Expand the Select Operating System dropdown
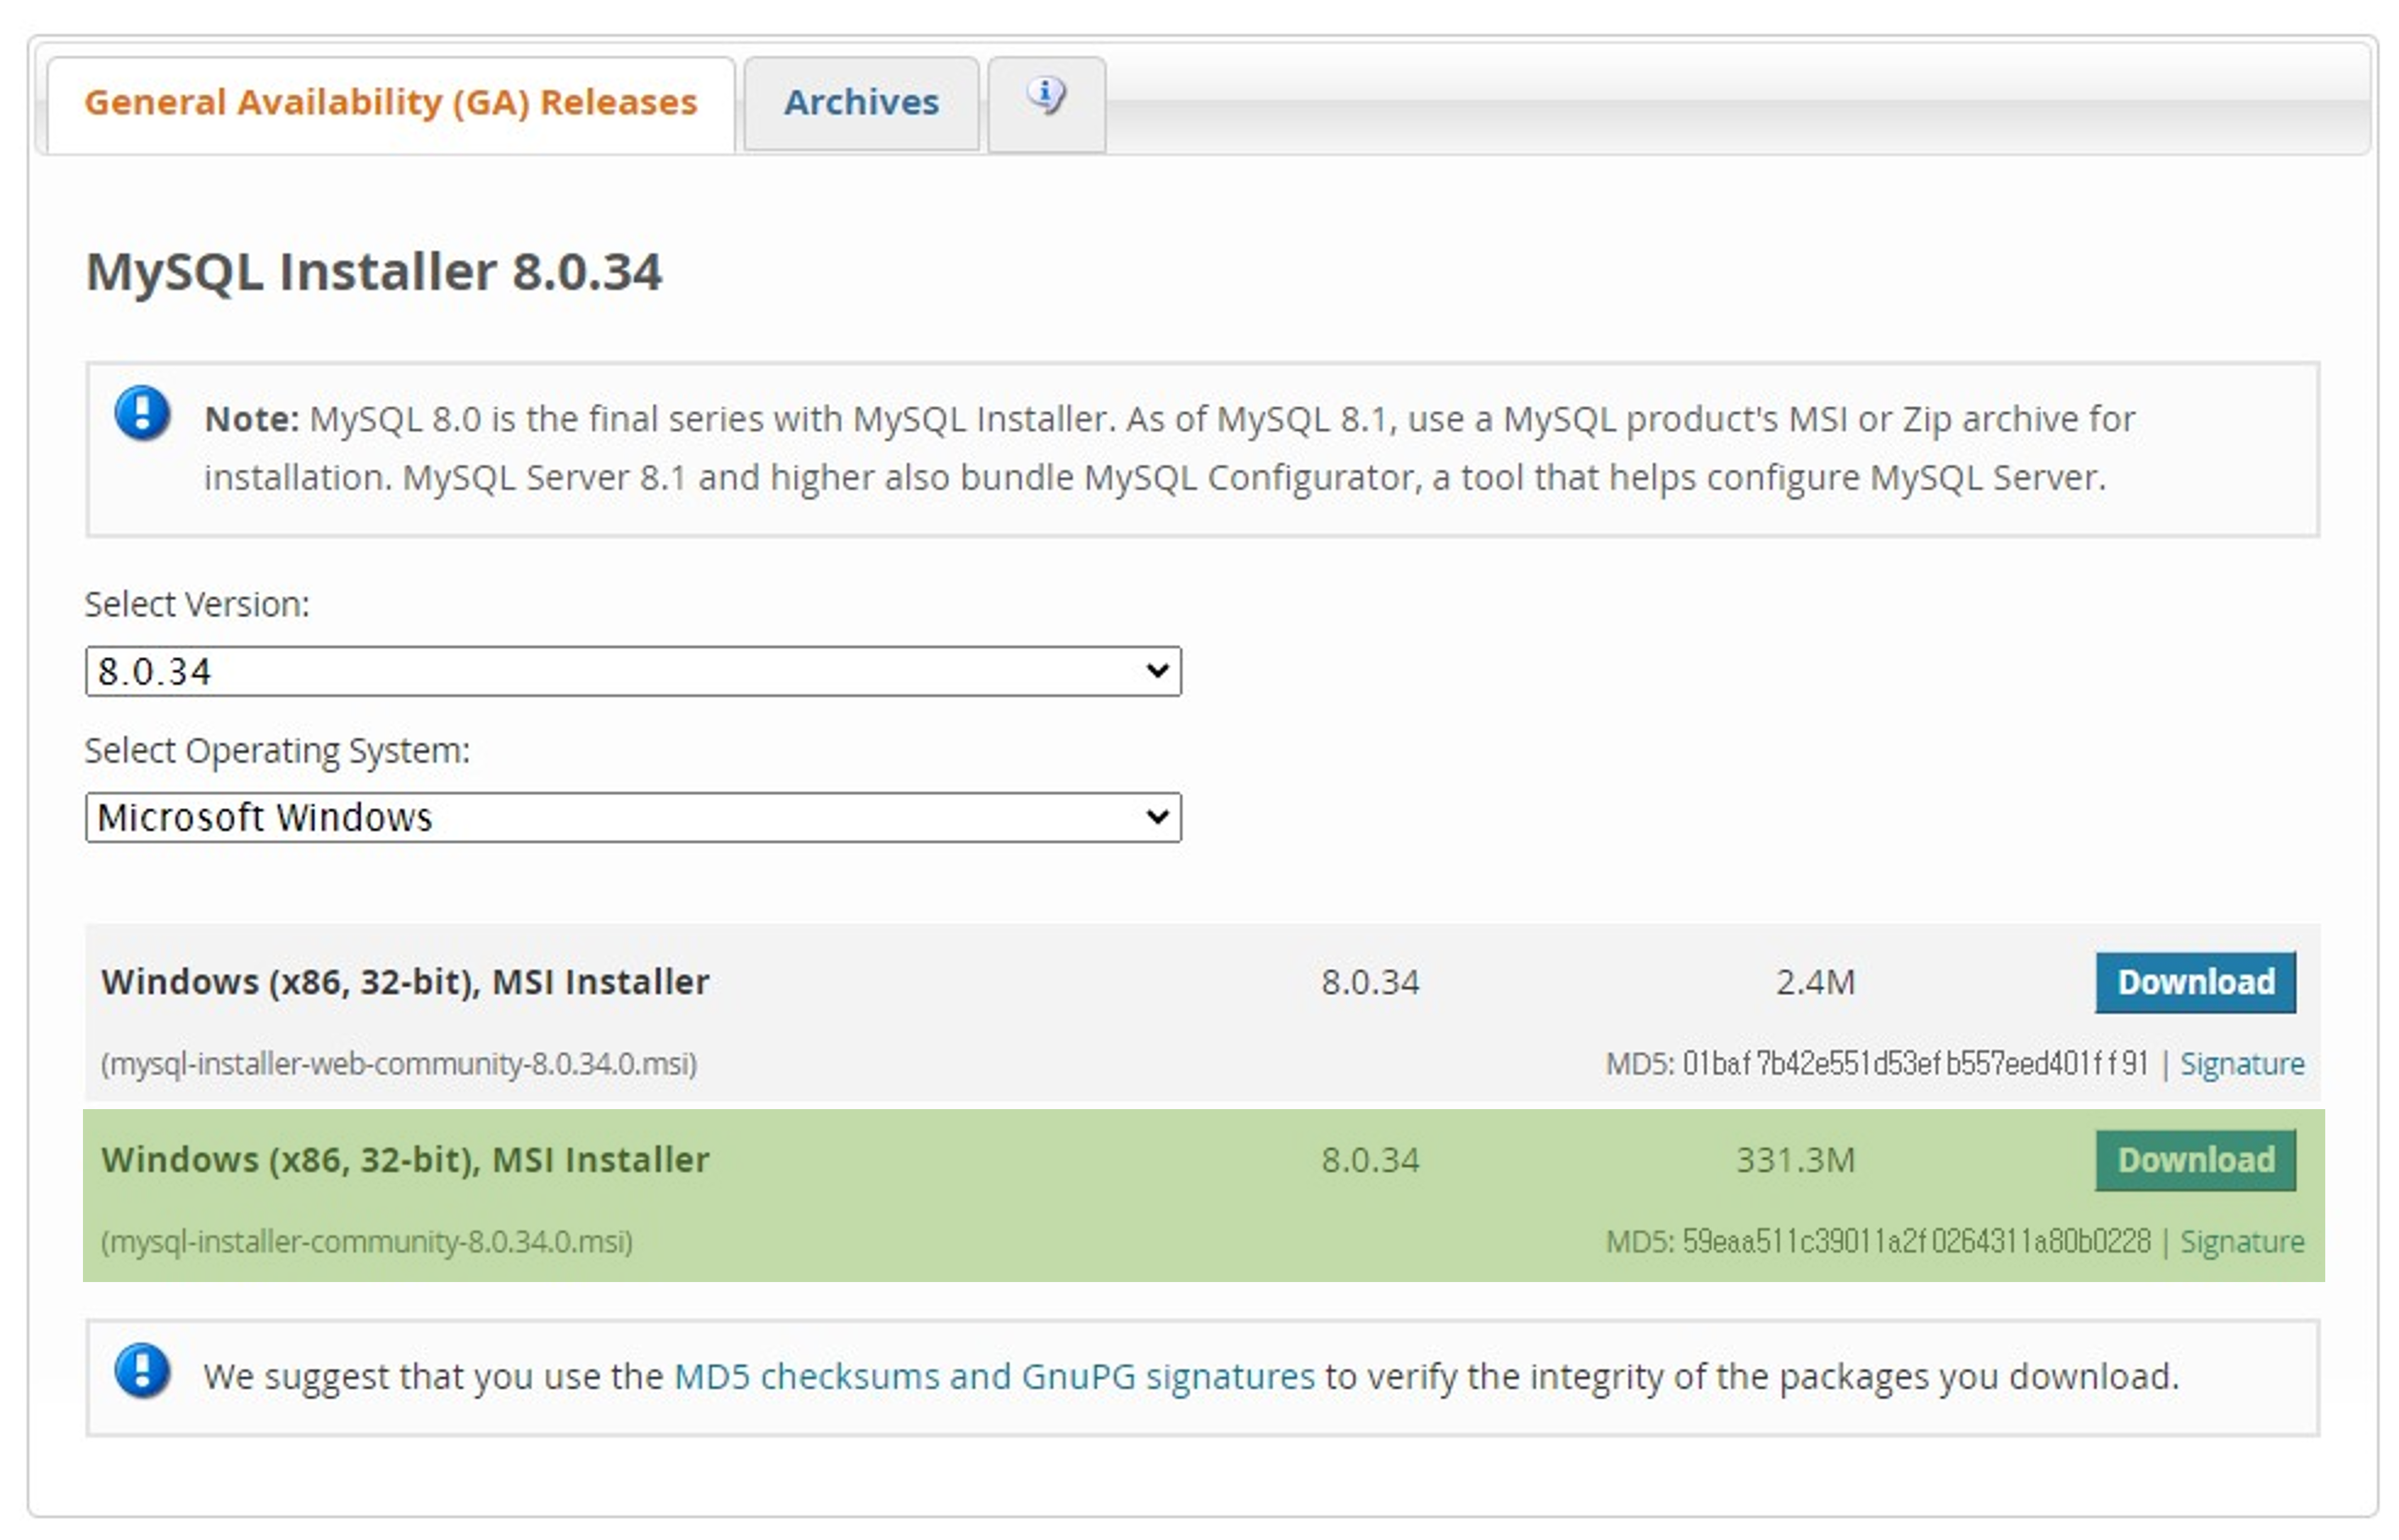This screenshot has width=2399, height=1540. click(x=633, y=817)
